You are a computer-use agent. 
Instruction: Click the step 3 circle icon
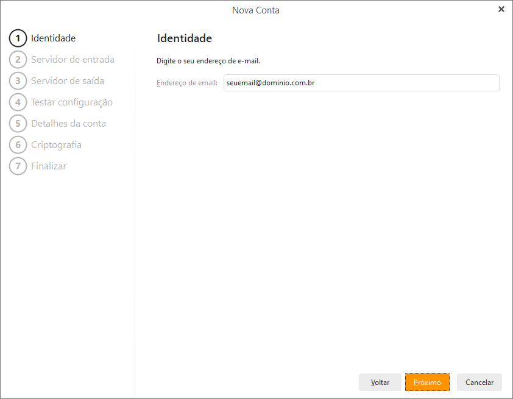pyautogui.click(x=18, y=81)
